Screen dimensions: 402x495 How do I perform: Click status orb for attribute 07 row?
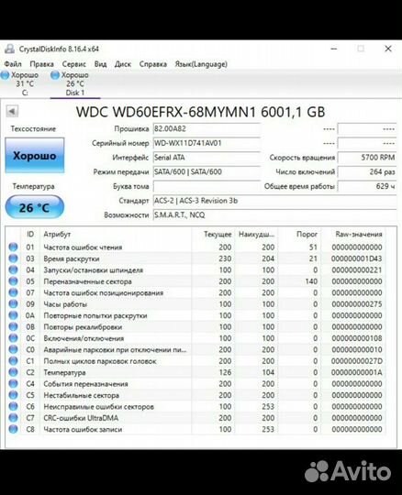(13, 292)
